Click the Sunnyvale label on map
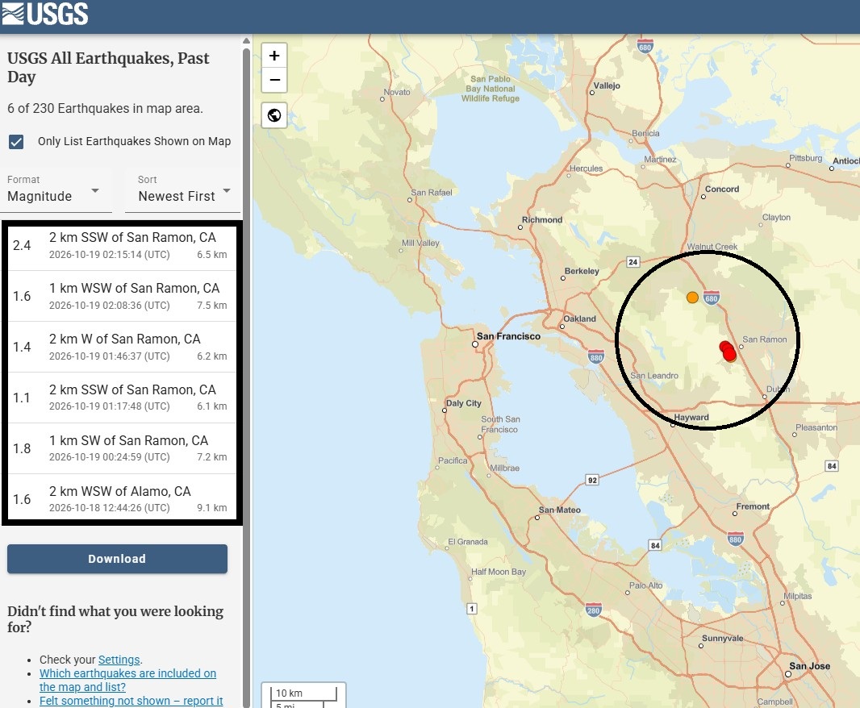This screenshot has width=860, height=708. pyautogui.click(x=723, y=639)
